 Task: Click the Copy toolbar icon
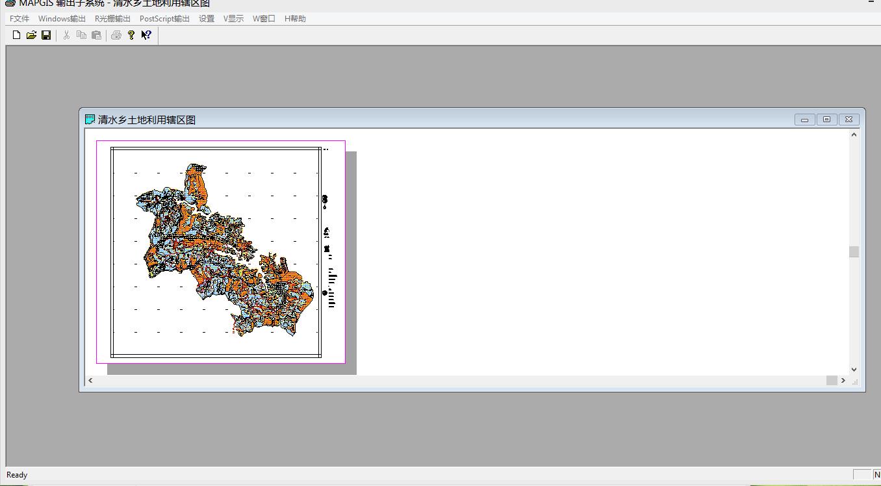click(x=81, y=35)
